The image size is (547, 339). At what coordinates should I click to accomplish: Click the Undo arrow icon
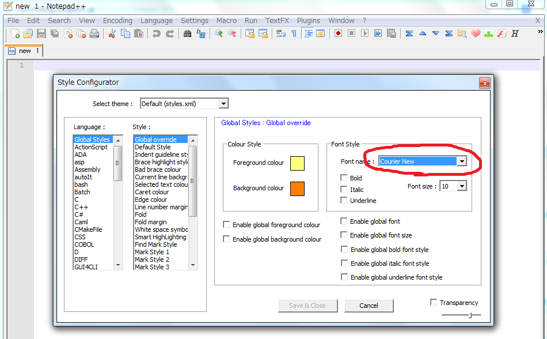click(x=156, y=34)
